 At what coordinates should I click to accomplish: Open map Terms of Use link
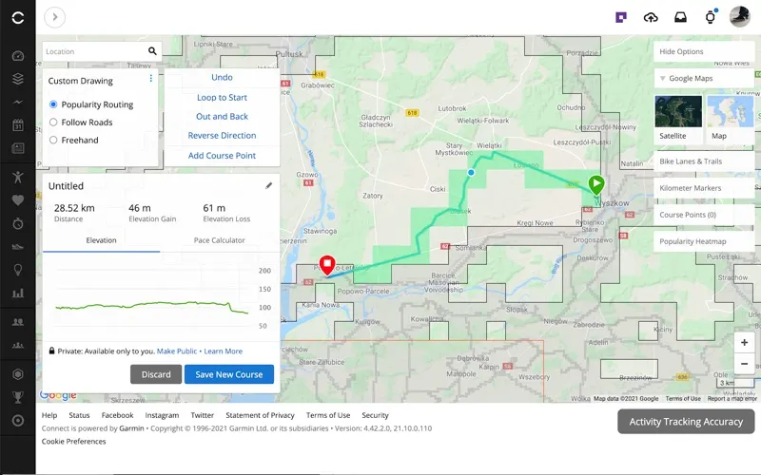[x=683, y=398]
